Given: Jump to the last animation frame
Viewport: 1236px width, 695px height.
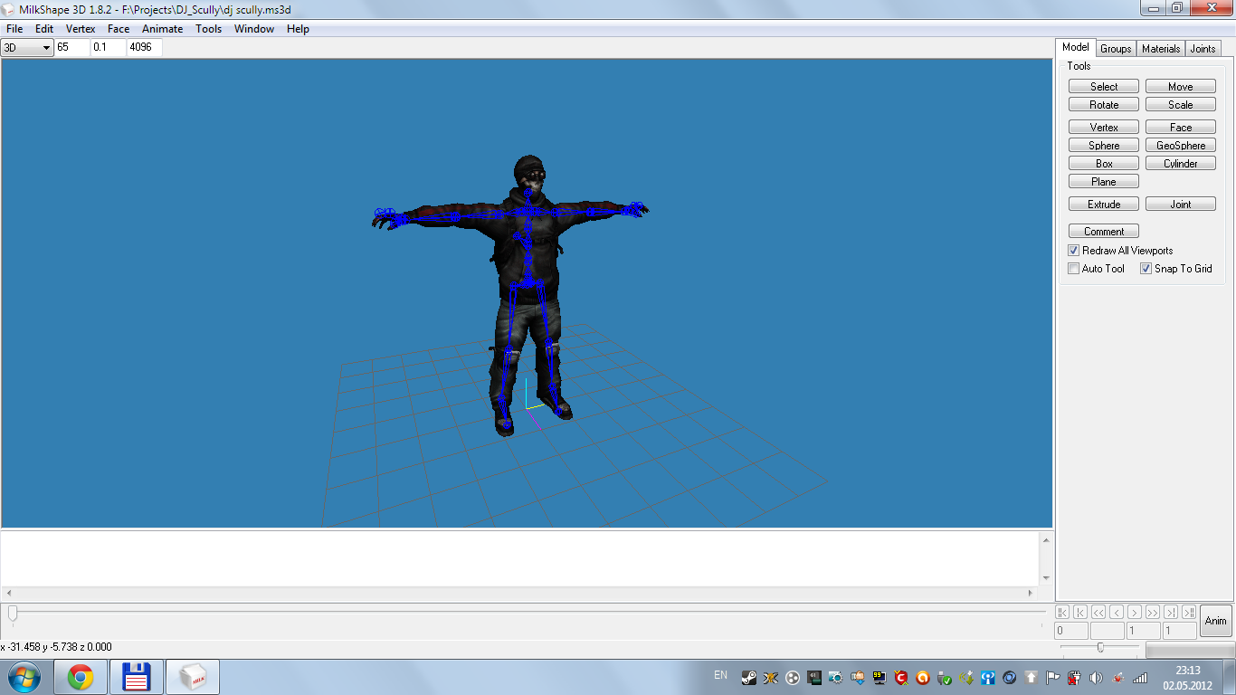Looking at the screenshot, I should coord(1189,613).
